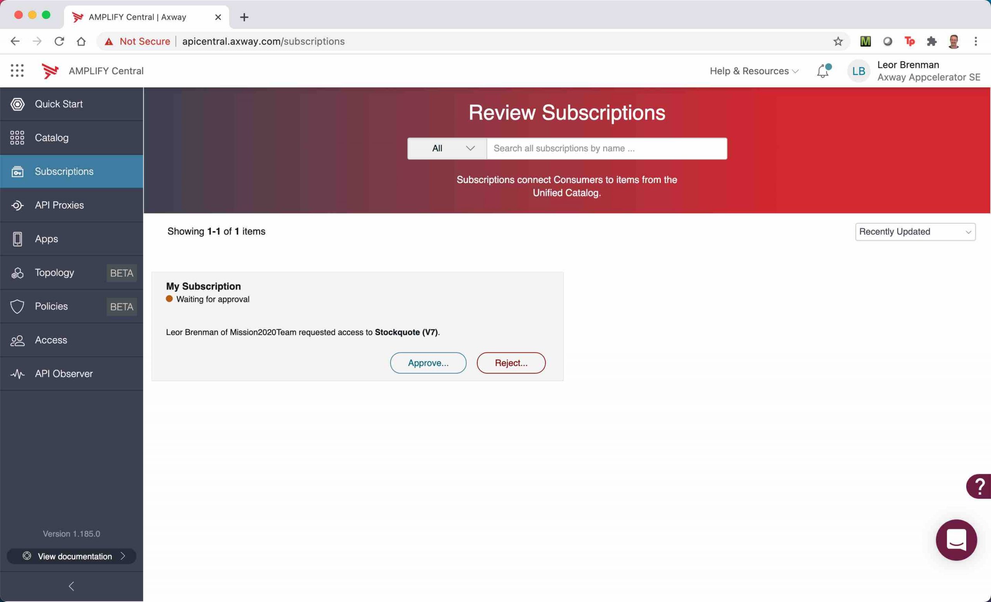Reload the browser page
The height and width of the screenshot is (602, 991).
tap(59, 41)
